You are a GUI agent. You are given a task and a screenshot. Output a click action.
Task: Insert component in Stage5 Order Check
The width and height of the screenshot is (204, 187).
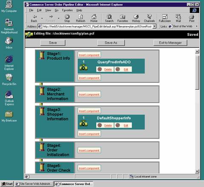coord(89,168)
